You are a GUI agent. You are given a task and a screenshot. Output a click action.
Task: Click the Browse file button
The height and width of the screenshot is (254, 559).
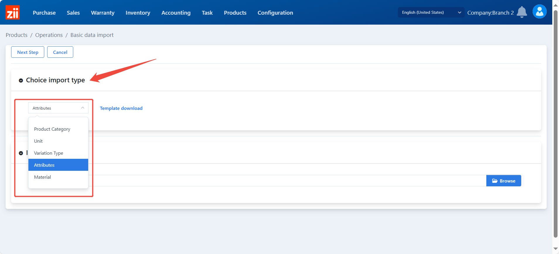coord(504,181)
